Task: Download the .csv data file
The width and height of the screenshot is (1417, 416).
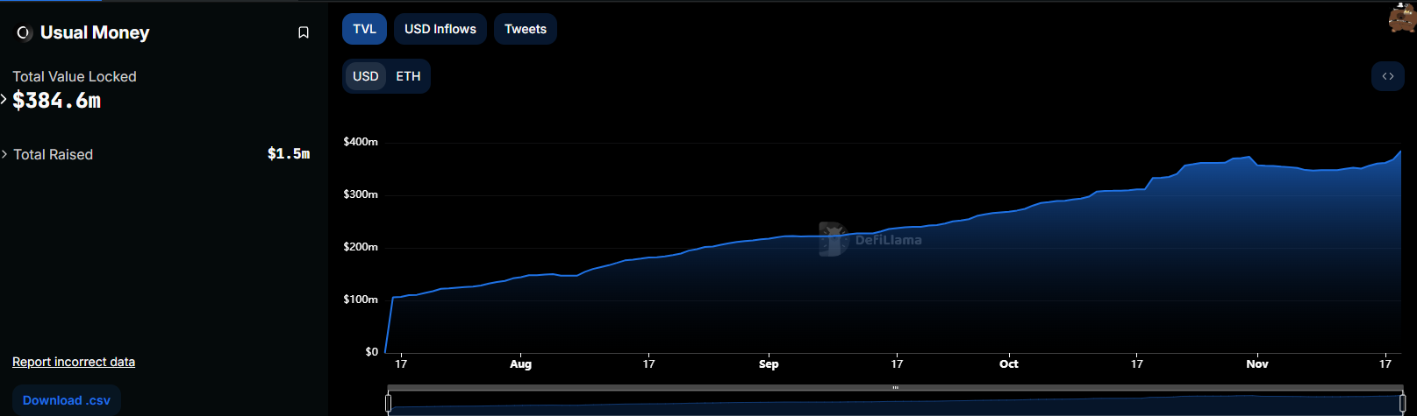Action: [x=67, y=400]
